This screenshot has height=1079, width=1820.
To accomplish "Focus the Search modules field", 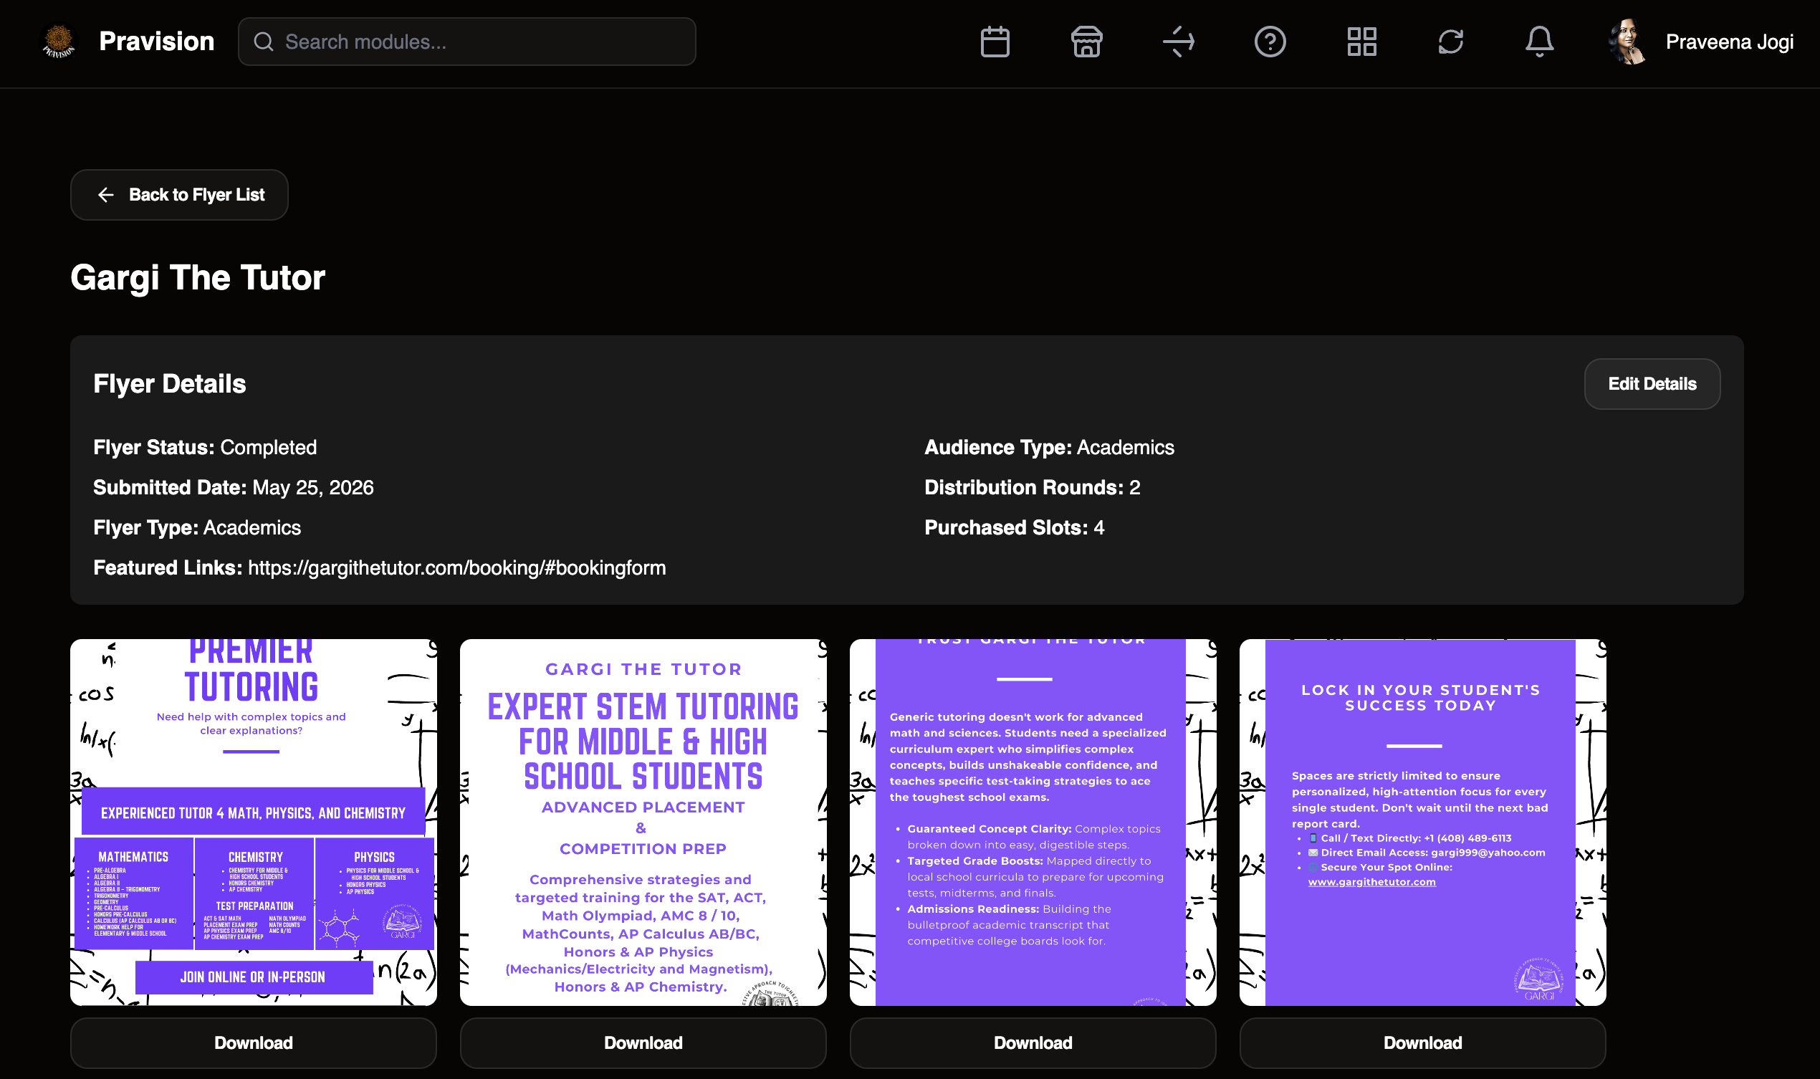I will pos(466,42).
